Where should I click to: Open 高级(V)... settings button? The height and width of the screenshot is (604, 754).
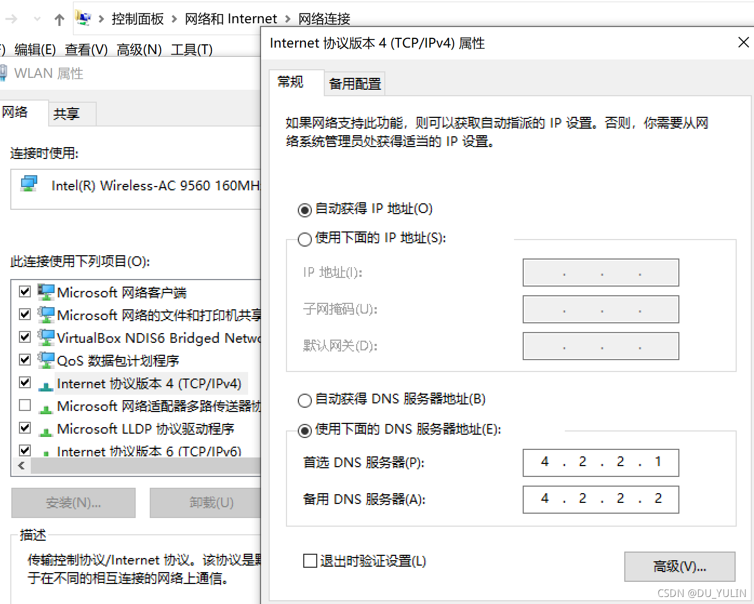click(680, 567)
